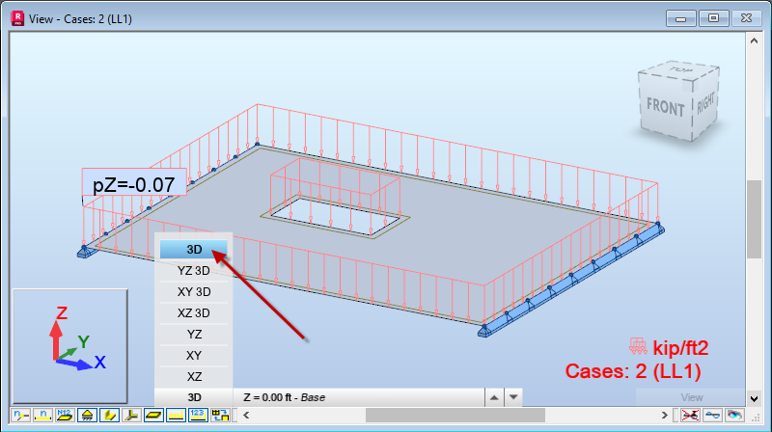Click the FRONT face of ViewCube
This screenshot has width=772, height=432.
point(666,107)
